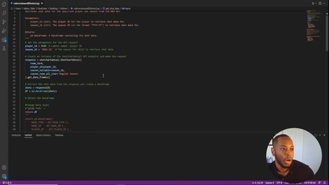Click the Desktop breadcrumb segment
Image resolution: width=329 pixels, height=185 pixels.
(53, 9)
